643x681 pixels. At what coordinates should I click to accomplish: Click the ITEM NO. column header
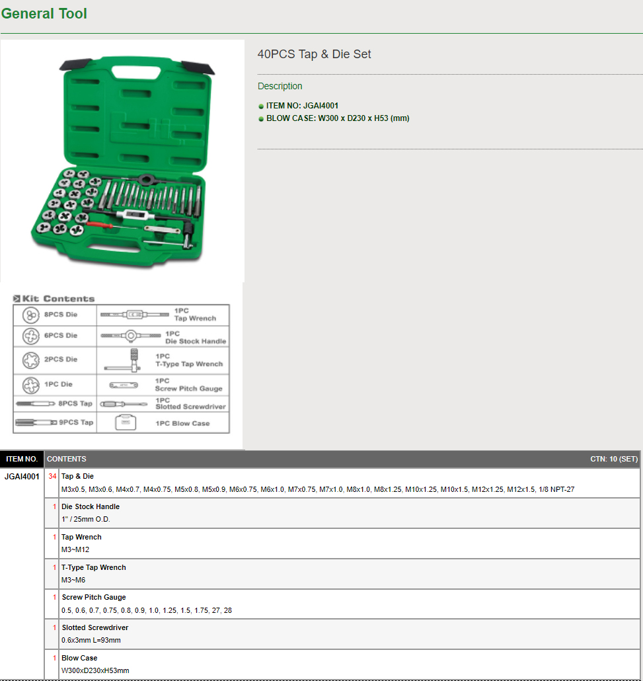(22, 459)
